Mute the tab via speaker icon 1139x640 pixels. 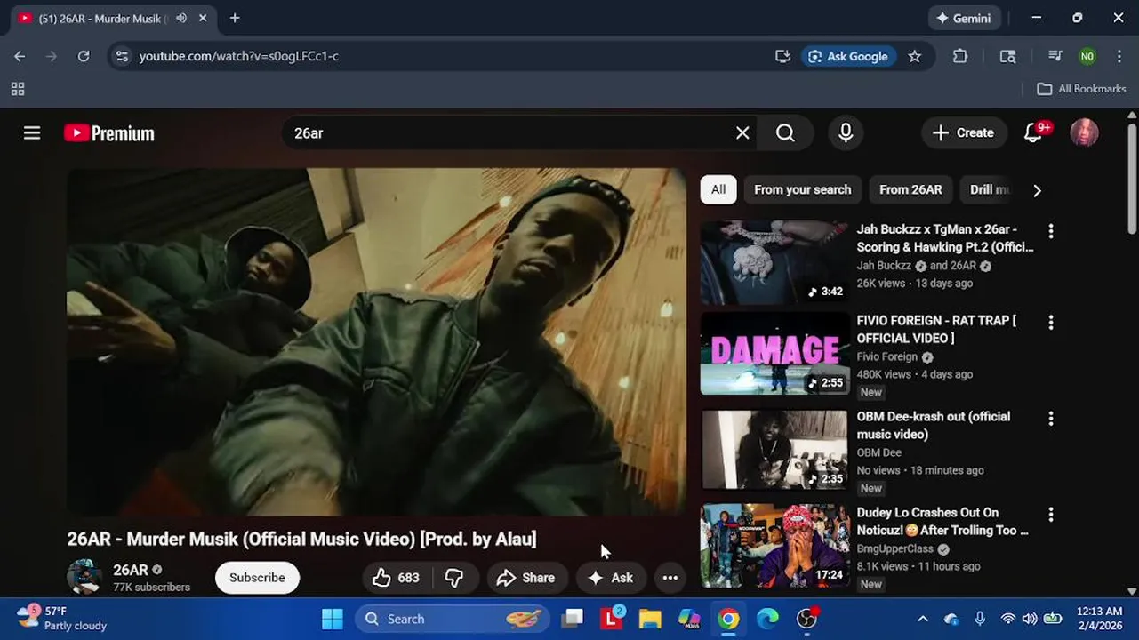(181, 18)
